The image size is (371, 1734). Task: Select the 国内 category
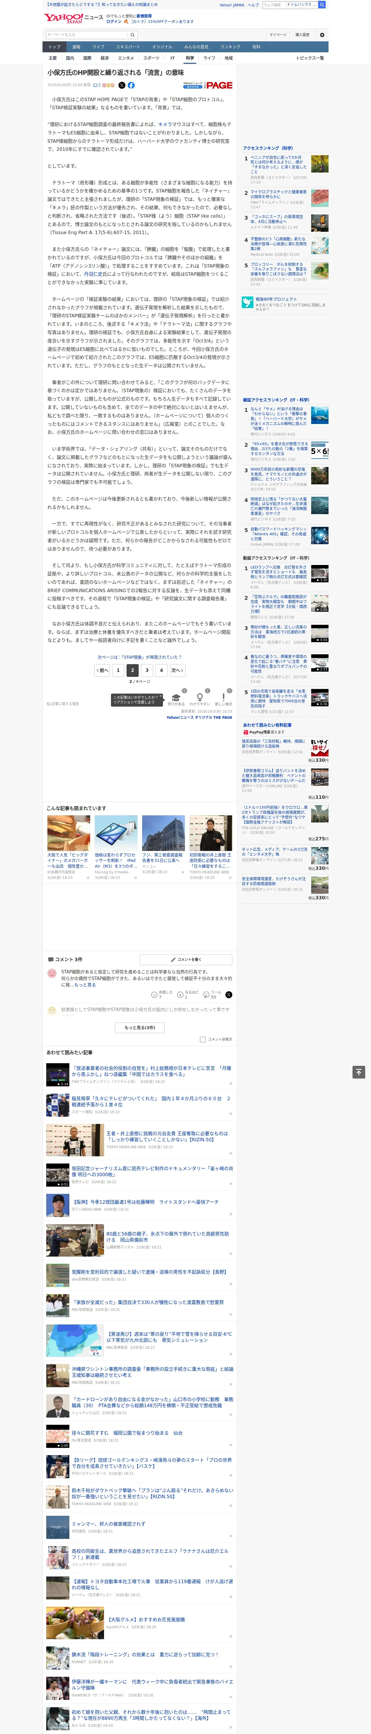tap(70, 58)
